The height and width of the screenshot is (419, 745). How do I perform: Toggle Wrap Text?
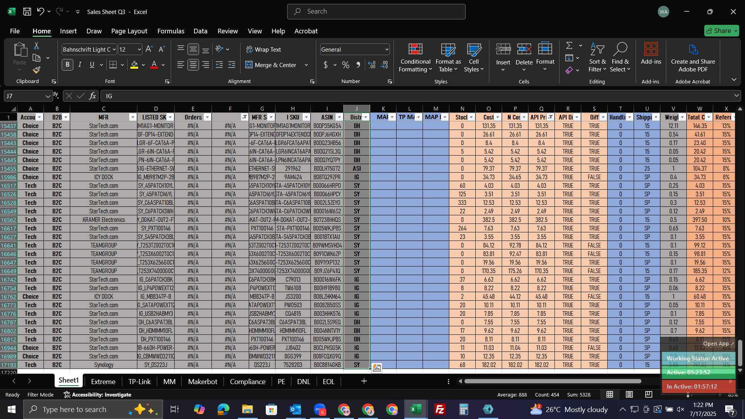[263, 49]
